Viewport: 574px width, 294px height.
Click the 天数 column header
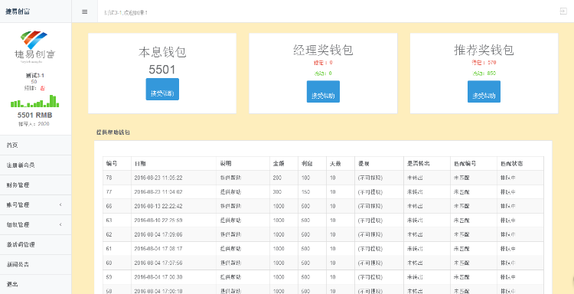click(335, 164)
